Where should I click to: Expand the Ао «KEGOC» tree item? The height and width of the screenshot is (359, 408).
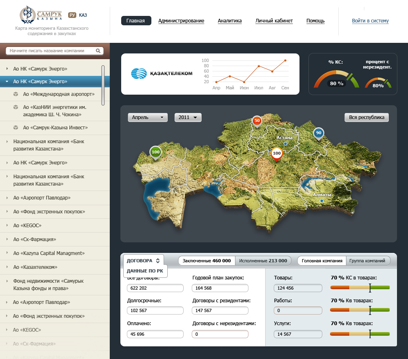pos(7,225)
